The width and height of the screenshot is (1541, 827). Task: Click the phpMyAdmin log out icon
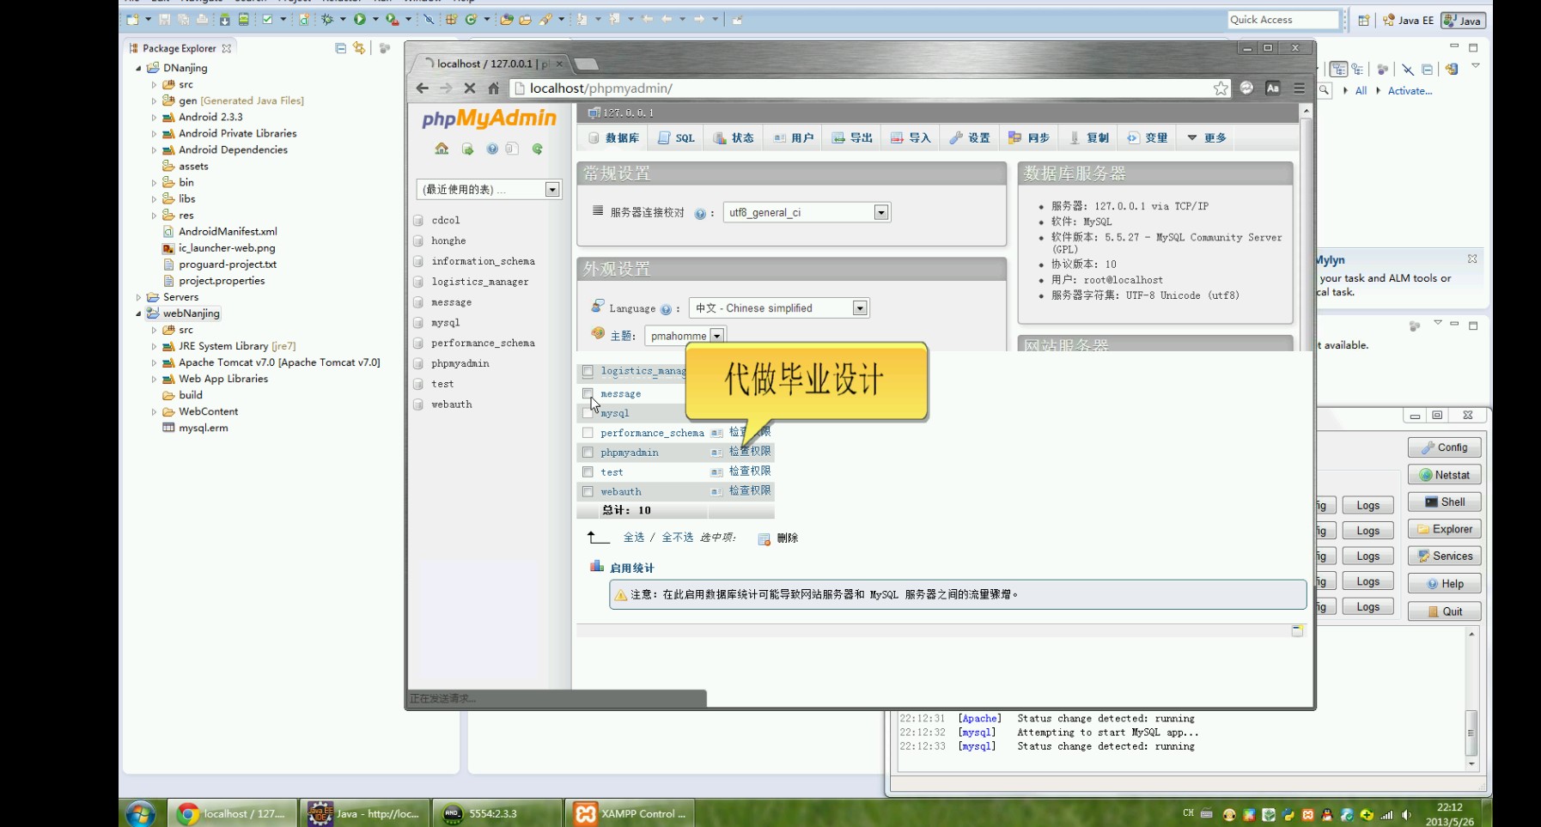click(x=467, y=149)
